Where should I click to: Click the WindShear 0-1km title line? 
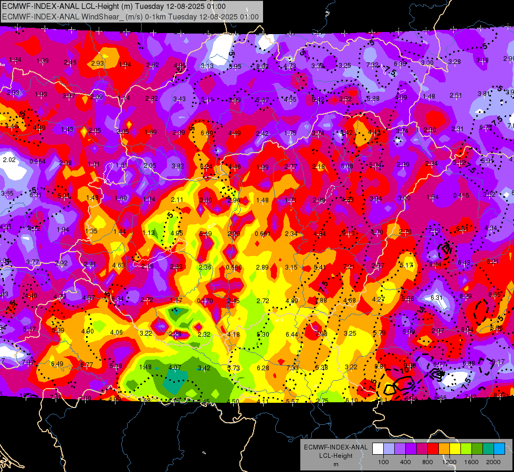(x=130, y=17)
